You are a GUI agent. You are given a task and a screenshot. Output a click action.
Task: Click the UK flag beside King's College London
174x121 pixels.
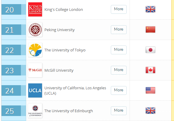[150, 9]
